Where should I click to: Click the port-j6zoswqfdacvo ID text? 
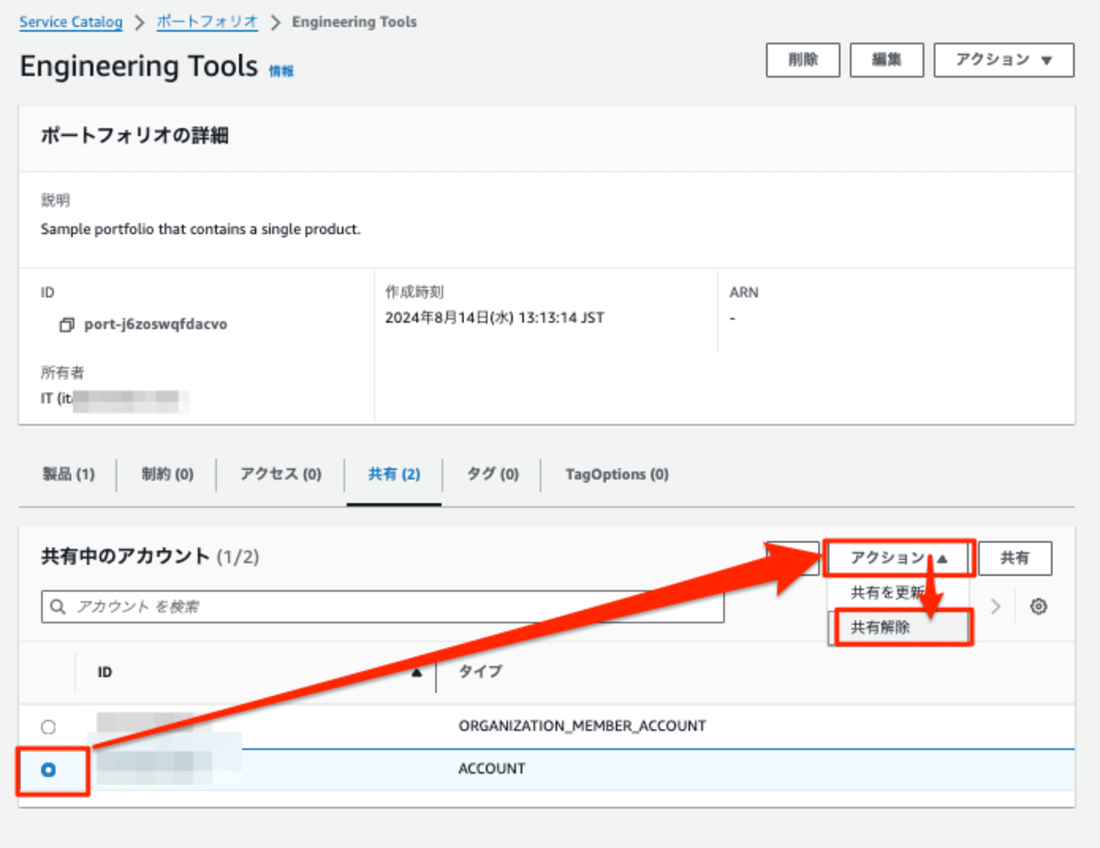tap(156, 324)
